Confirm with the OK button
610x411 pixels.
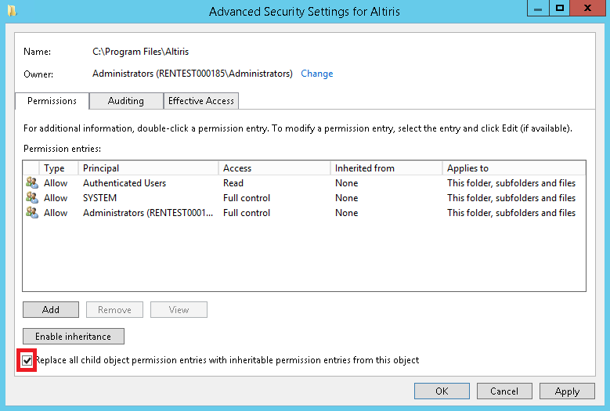pyautogui.click(x=442, y=391)
